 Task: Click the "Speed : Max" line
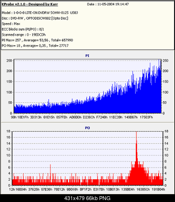pyautogui.click(x=11, y=24)
